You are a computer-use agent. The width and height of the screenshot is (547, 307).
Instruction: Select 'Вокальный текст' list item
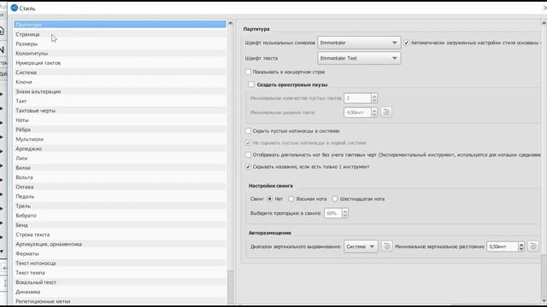point(120,282)
